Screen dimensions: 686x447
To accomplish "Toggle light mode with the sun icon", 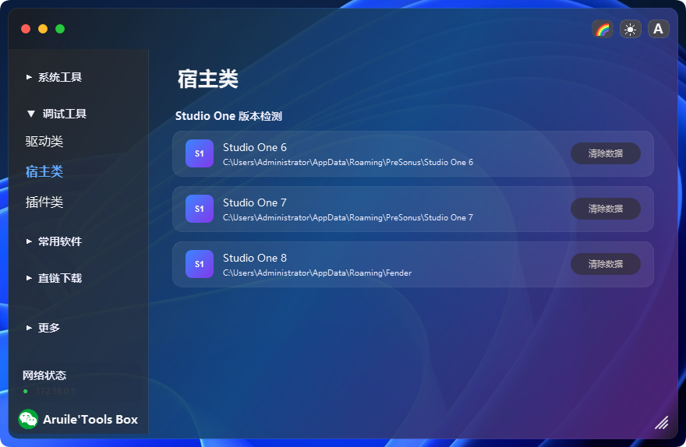I will pyautogui.click(x=631, y=30).
